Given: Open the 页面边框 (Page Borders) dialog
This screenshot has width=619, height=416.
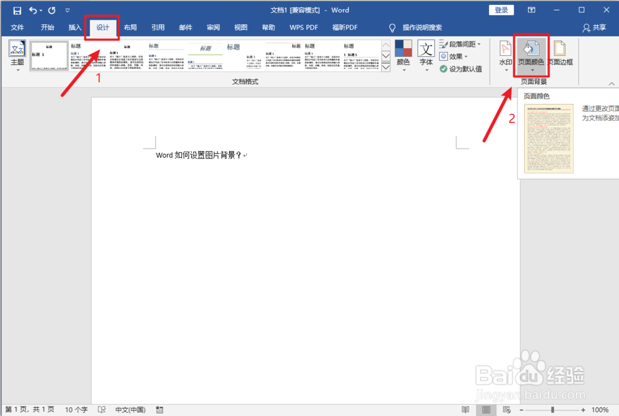Looking at the screenshot, I should point(559,50).
